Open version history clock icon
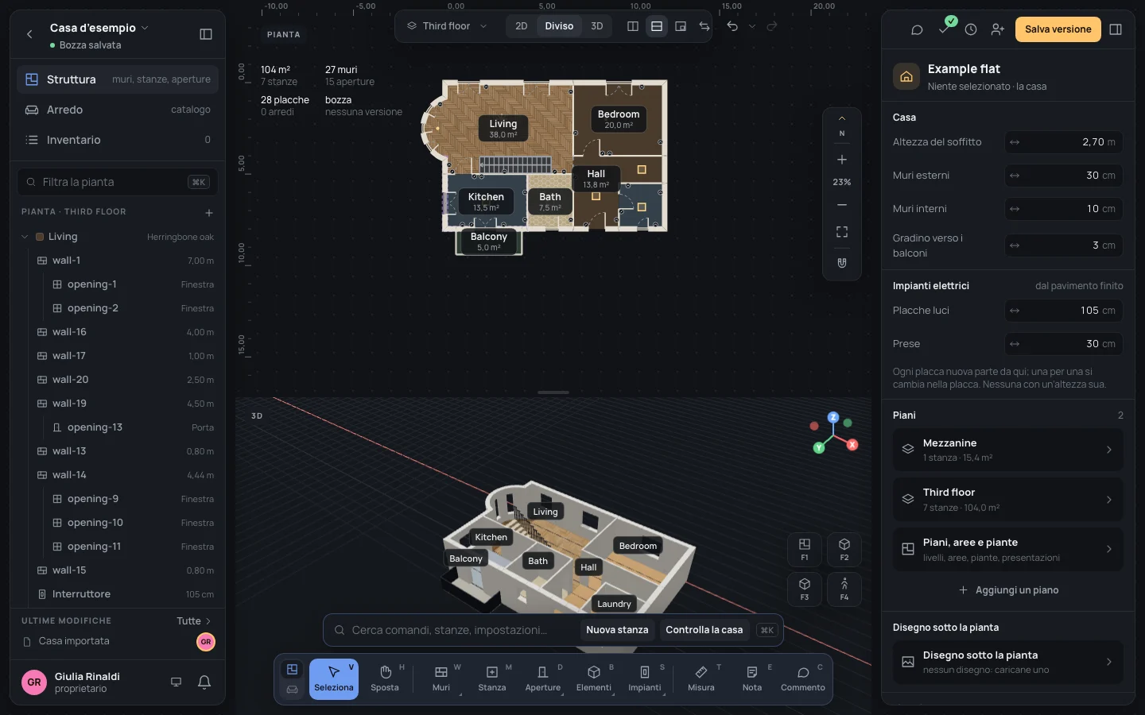1145x715 pixels. 971,29
